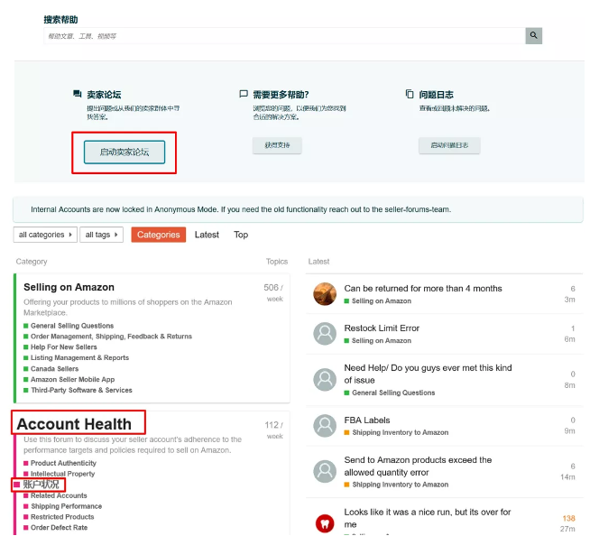Click the Category column header
The height and width of the screenshot is (536, 599).
[32, 262]
